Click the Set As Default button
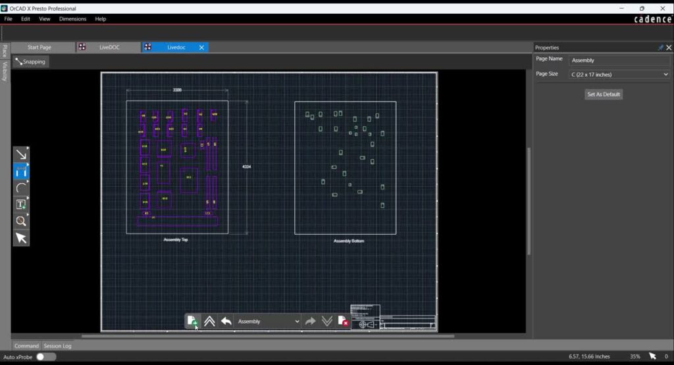 604,95
